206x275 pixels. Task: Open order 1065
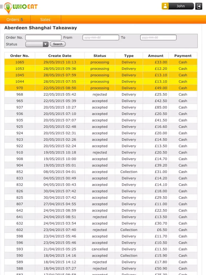coord(101,62)
